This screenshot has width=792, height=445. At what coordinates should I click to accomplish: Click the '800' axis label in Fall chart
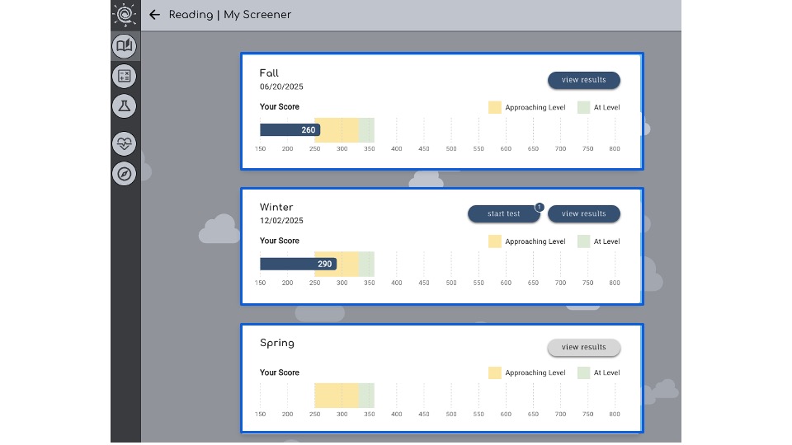point(614,149)
